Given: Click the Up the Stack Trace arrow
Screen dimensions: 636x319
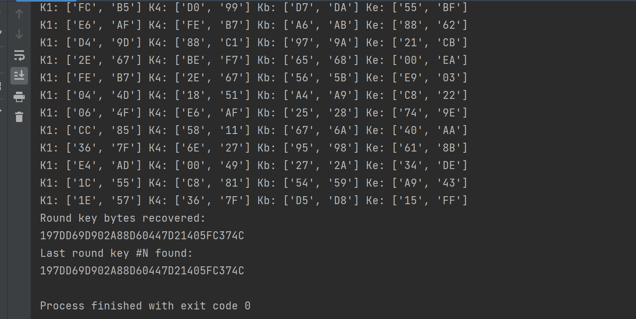Looking at the screenshot, I should [19, 14].
